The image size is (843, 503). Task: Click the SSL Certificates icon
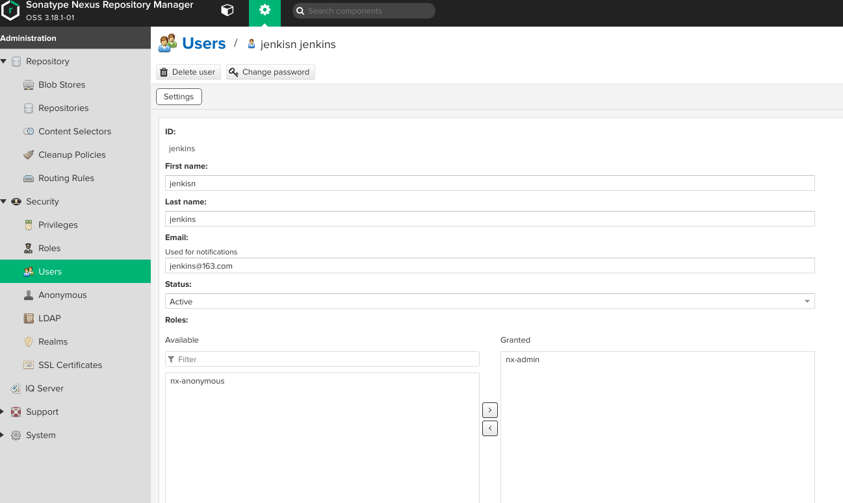29,365
